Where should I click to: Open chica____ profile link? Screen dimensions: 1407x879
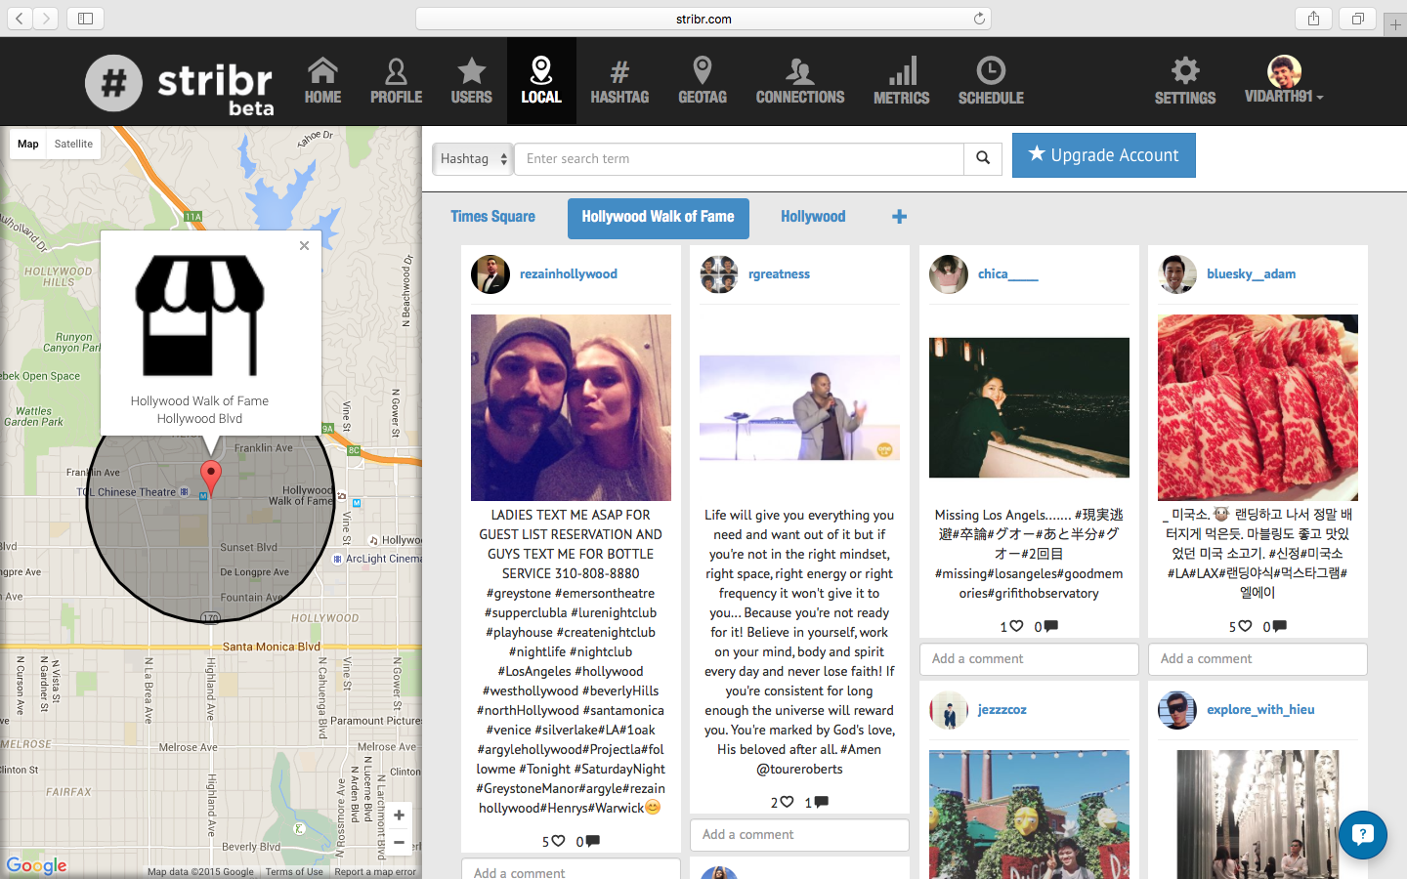coord(1008,274)
